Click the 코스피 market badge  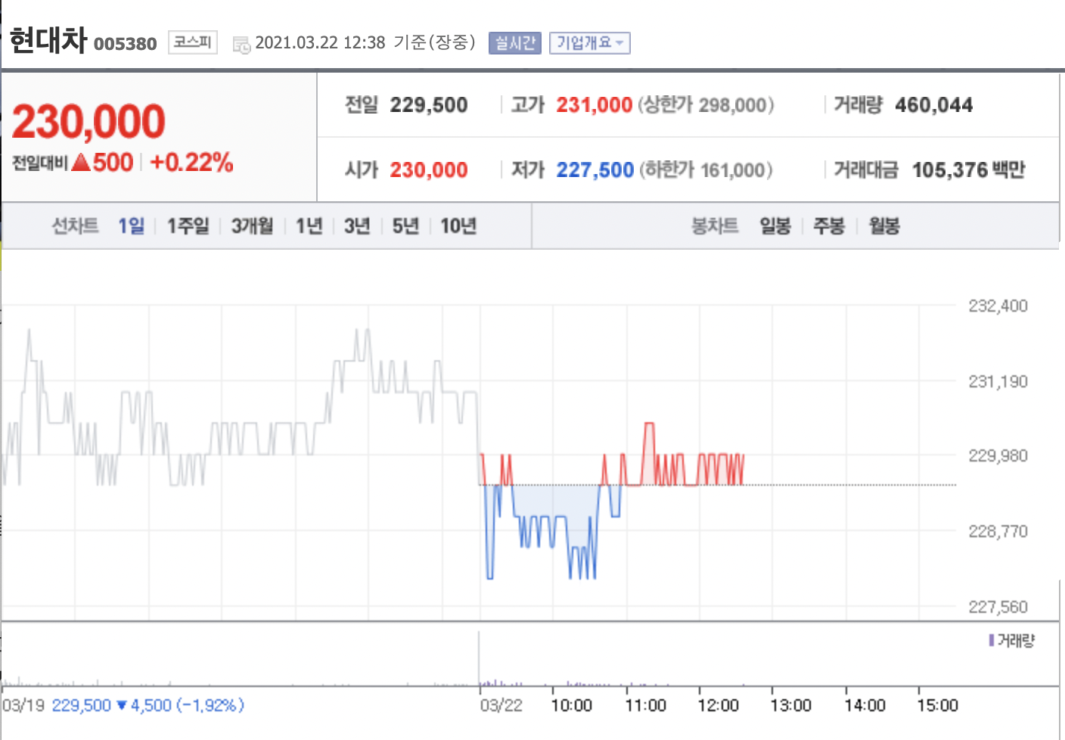point(192,42)
